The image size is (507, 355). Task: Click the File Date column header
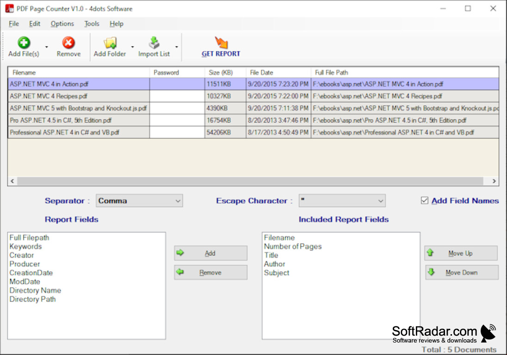pos(278,72)
